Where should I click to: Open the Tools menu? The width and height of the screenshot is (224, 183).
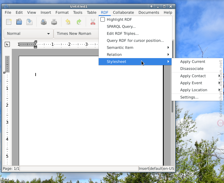(78, 12)
